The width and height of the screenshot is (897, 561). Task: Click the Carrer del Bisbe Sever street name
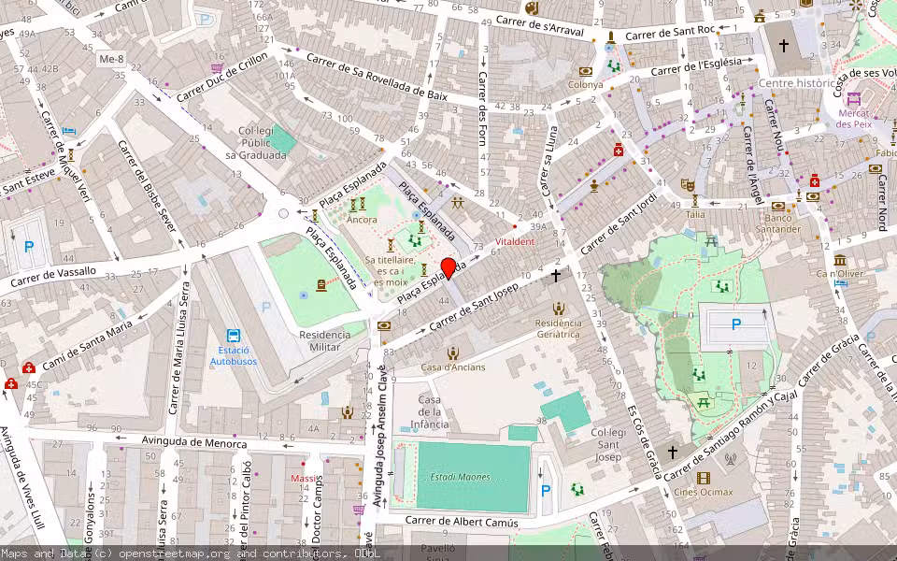coord(147,185)
